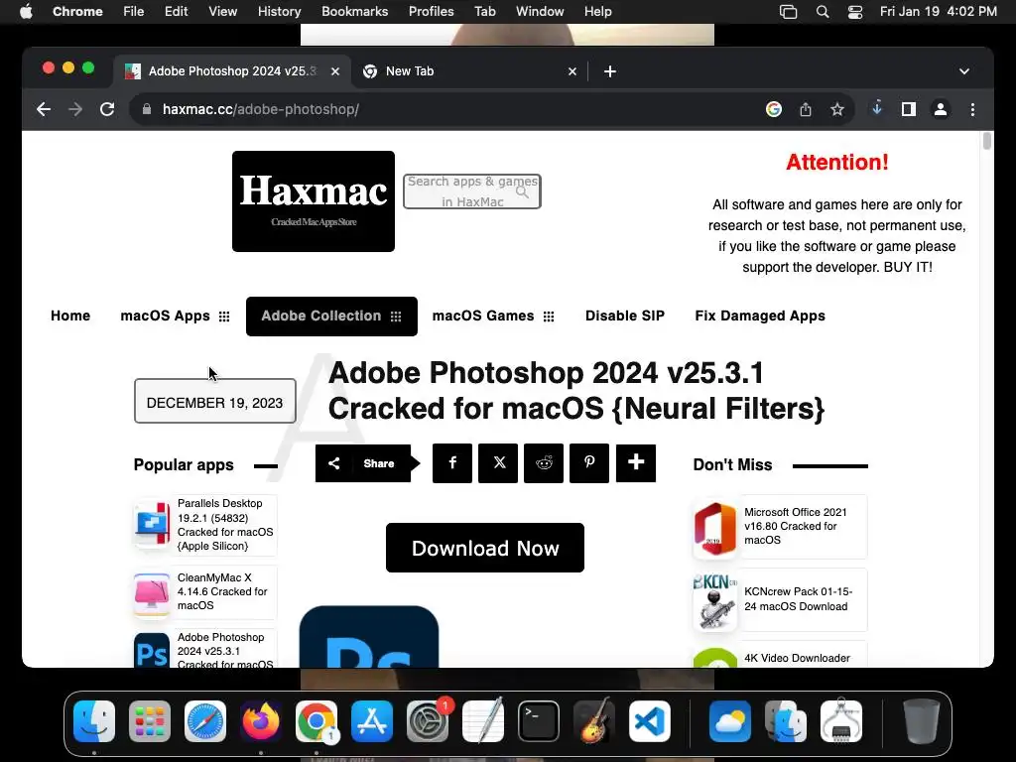Open the Disable SIP link
Image resolution: width=1016 pixels, height=762 pixels.
point(625,316)
